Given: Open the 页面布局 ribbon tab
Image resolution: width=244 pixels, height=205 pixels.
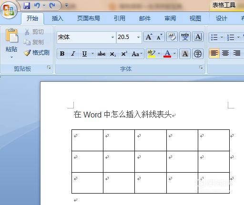Looking at the screenshot, I should click(89, 19).
